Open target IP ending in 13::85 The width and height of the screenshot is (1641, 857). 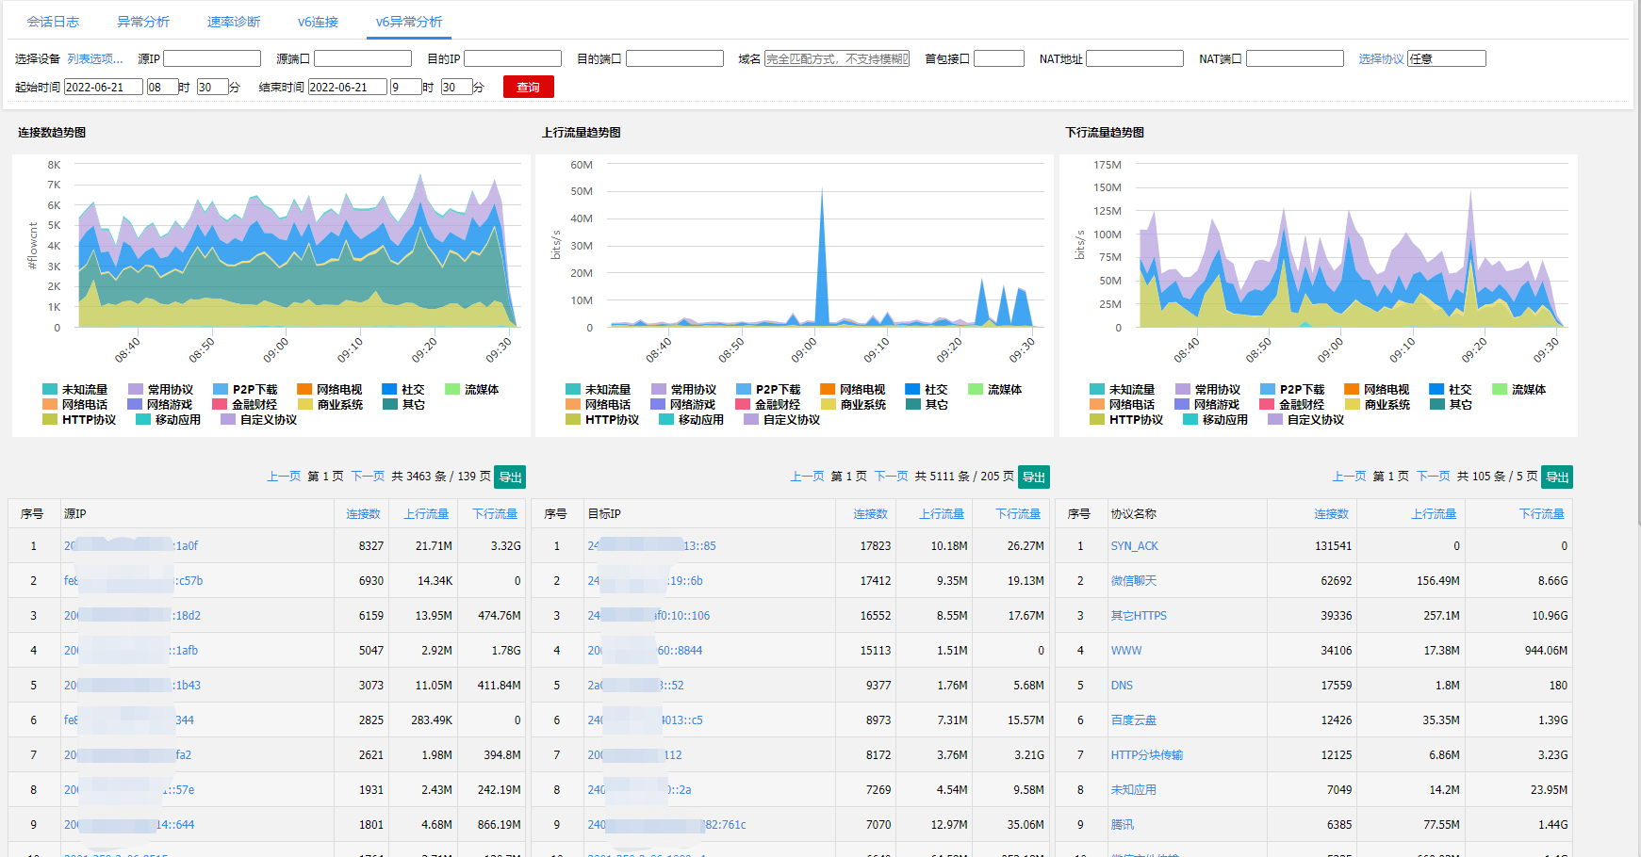point(651,545)
